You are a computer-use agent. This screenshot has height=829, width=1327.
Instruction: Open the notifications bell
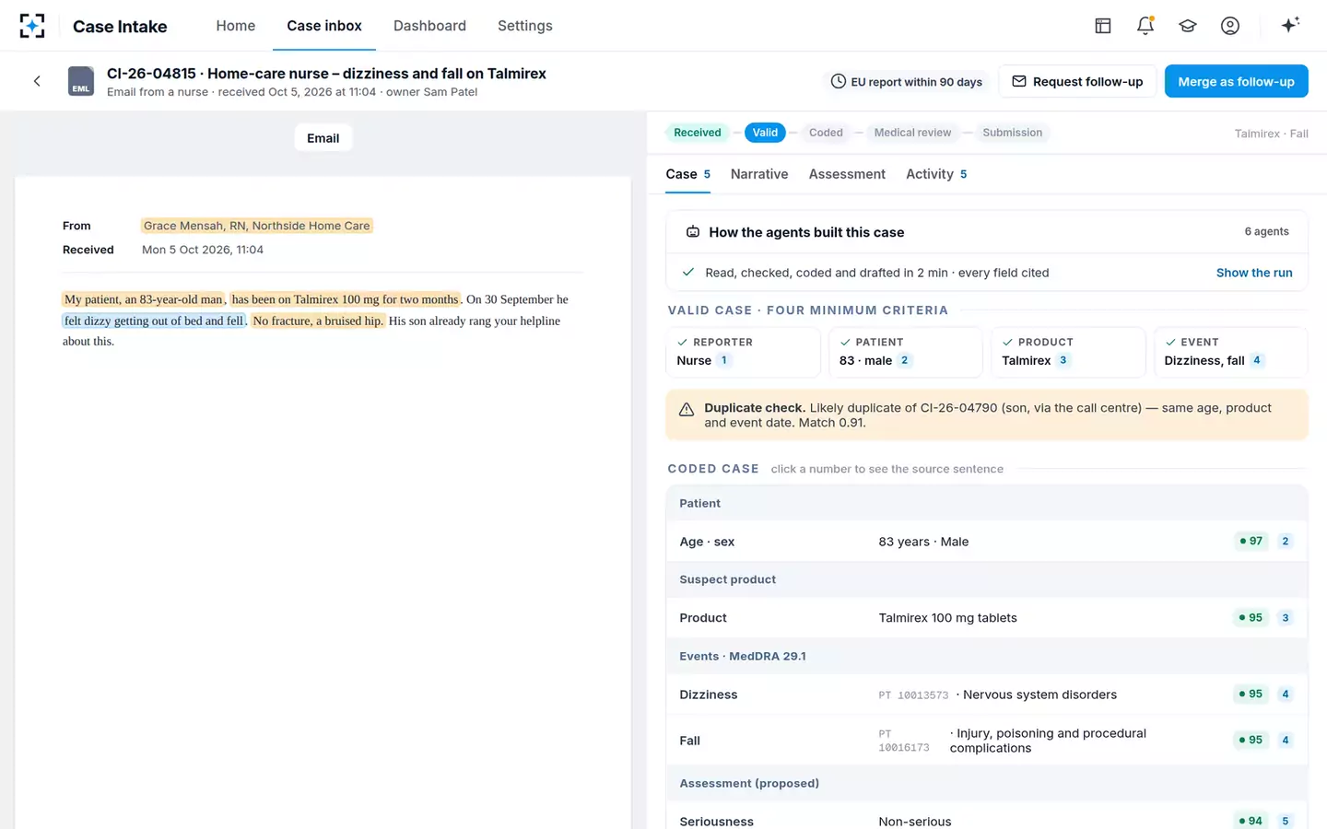click(1145, 26)
